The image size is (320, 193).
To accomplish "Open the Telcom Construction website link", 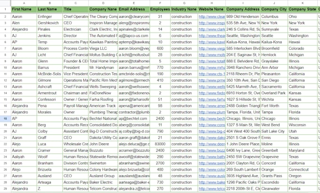I will tap(212, 188).
